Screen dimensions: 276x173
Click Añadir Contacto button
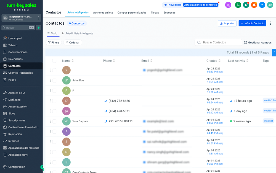click(253, 23)
